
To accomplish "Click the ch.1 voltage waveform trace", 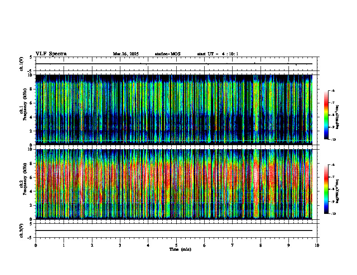I will 174,64.
